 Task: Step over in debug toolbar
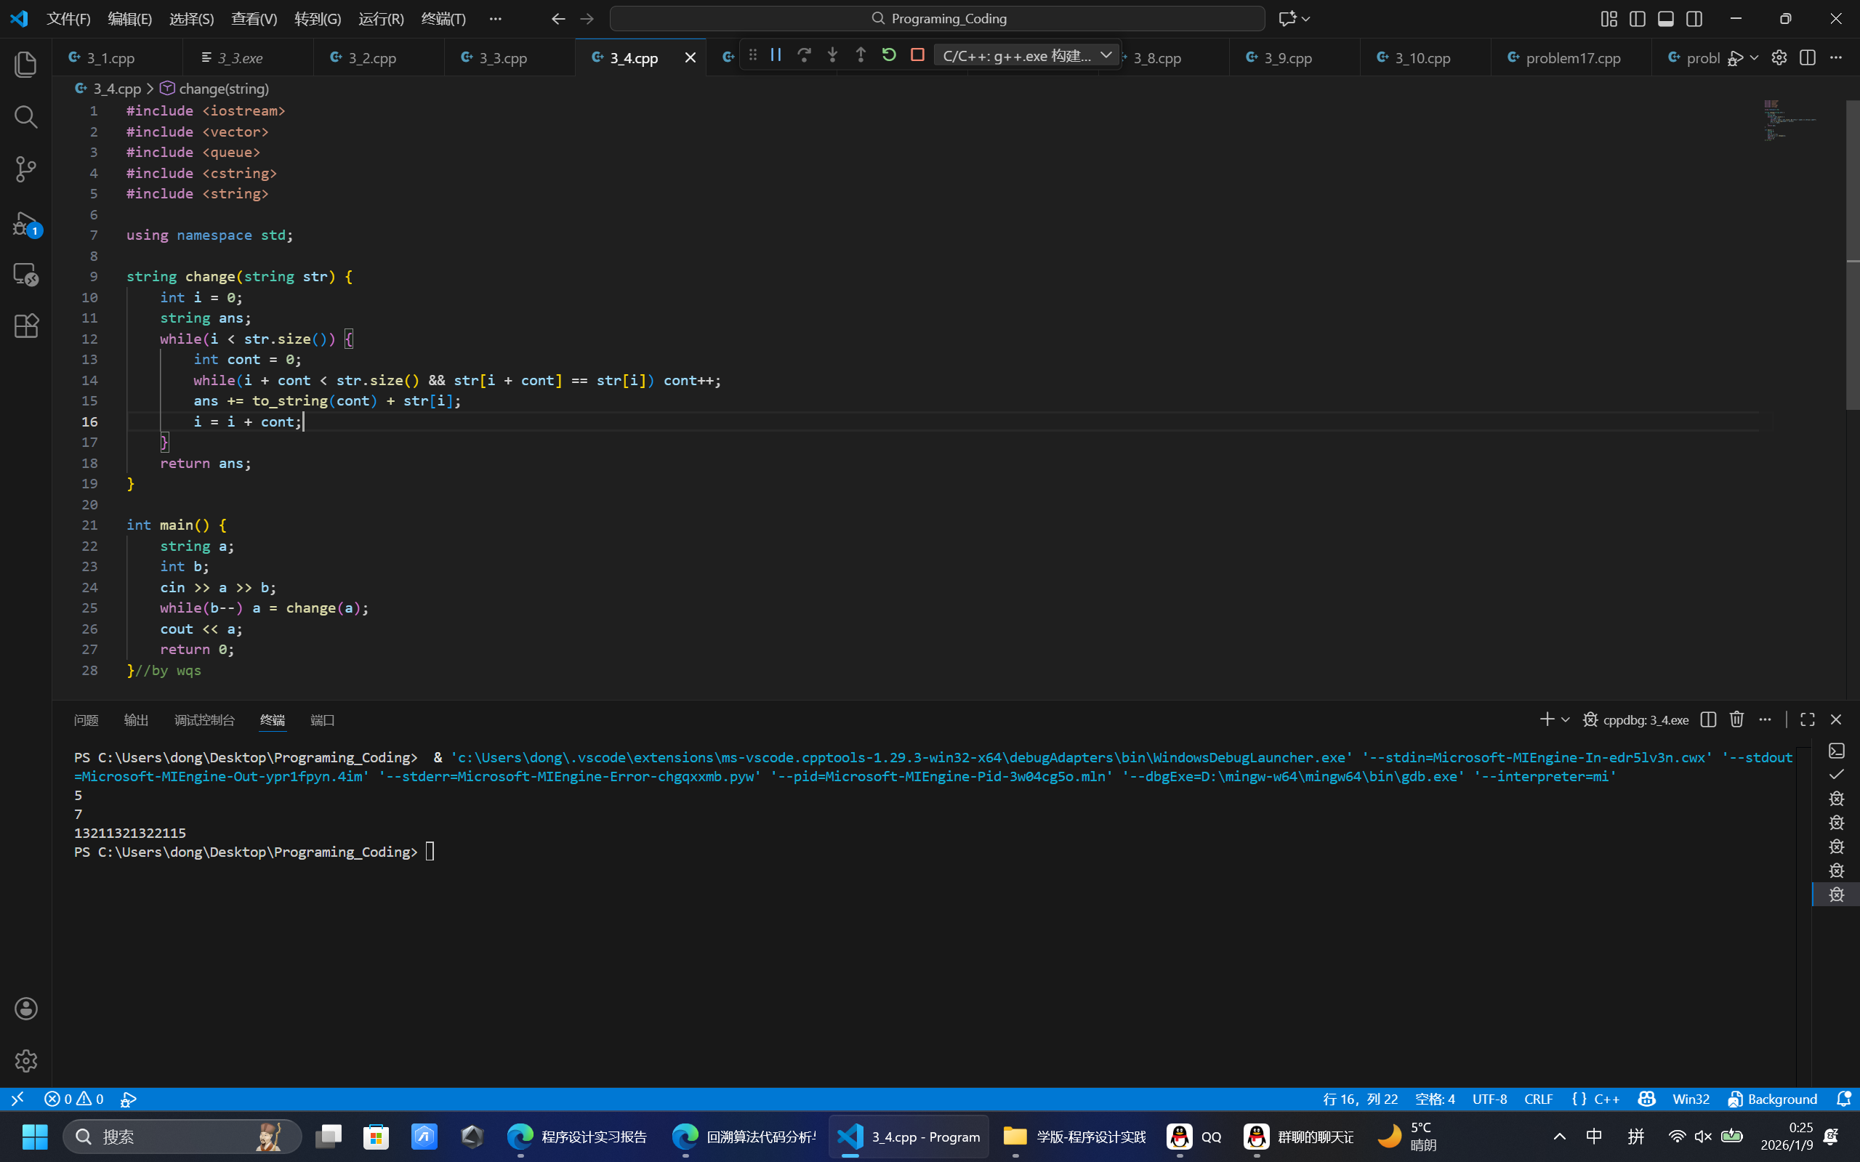click(804, 55)
